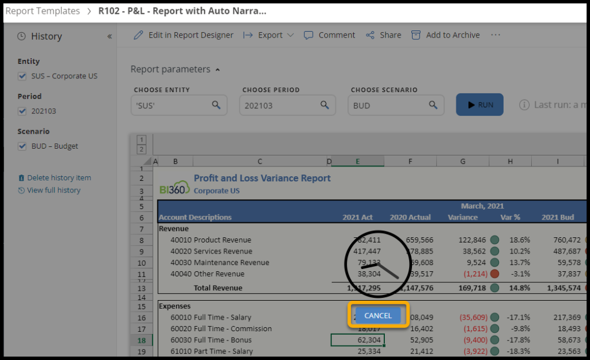Collapse the History side panel
The height and width of the screenshot is (360, 590).
pyautogui.click(x=109, y=36)
